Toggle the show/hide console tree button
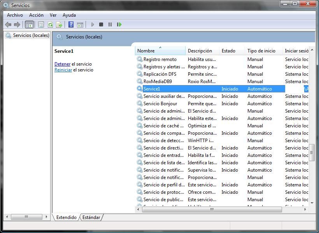Image resolution: width=319 pixels, height=233 pixels. (29, 24)
